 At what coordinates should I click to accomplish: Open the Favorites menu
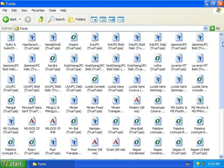[x=38, y=10]
